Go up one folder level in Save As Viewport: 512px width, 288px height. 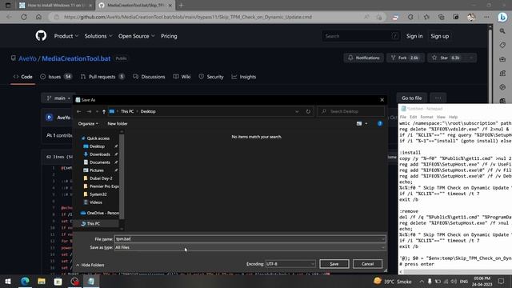[x=104, y=111]
